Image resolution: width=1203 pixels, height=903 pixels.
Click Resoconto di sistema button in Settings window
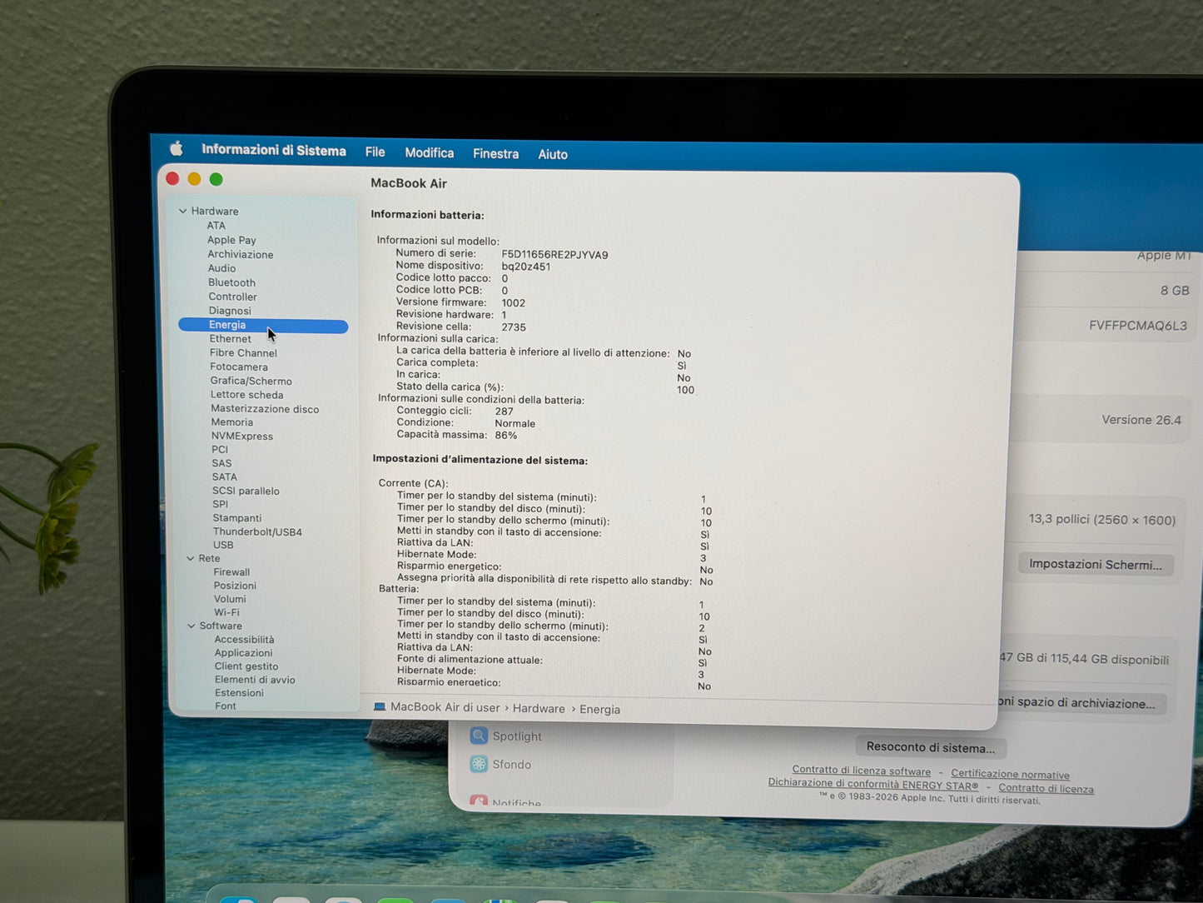930,747
